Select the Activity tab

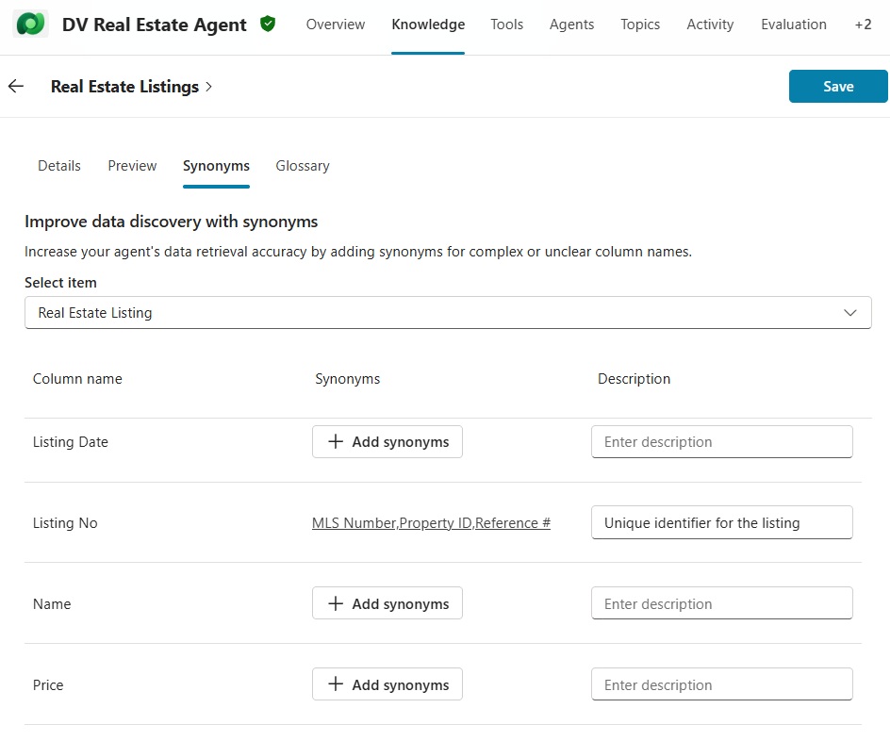point(710,25)
